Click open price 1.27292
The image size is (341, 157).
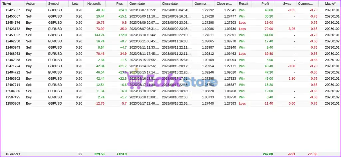[208, 10]
